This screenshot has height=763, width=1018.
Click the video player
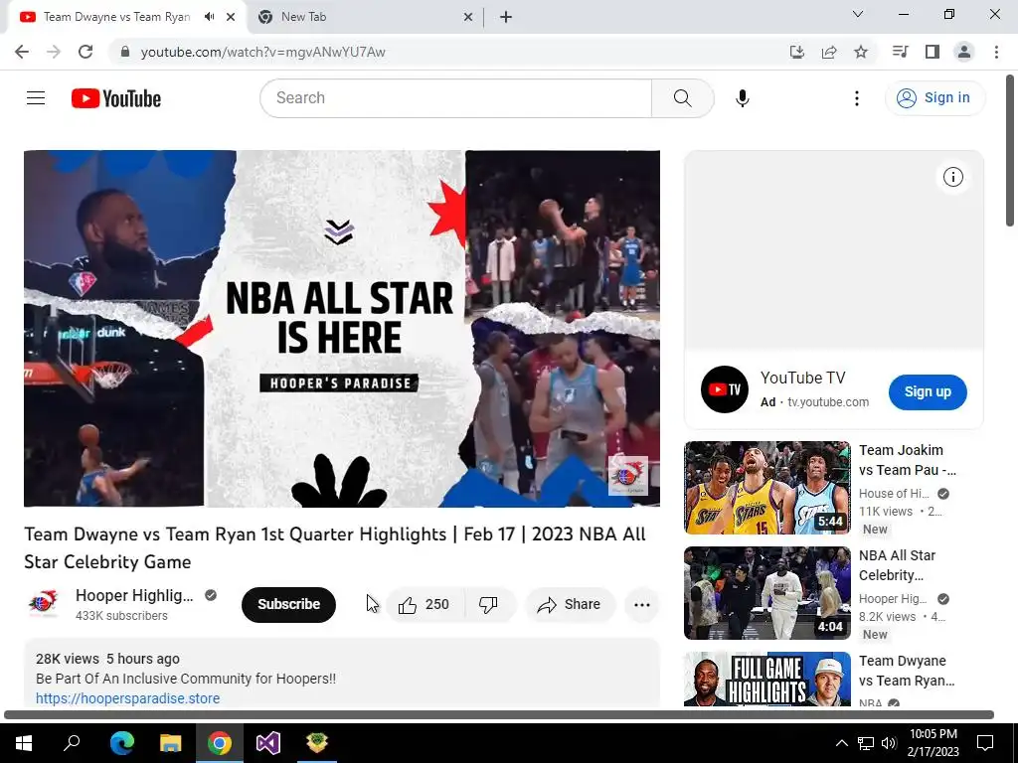pos(342,328)
